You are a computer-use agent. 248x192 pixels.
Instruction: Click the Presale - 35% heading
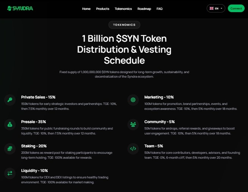tap(33, 122)
